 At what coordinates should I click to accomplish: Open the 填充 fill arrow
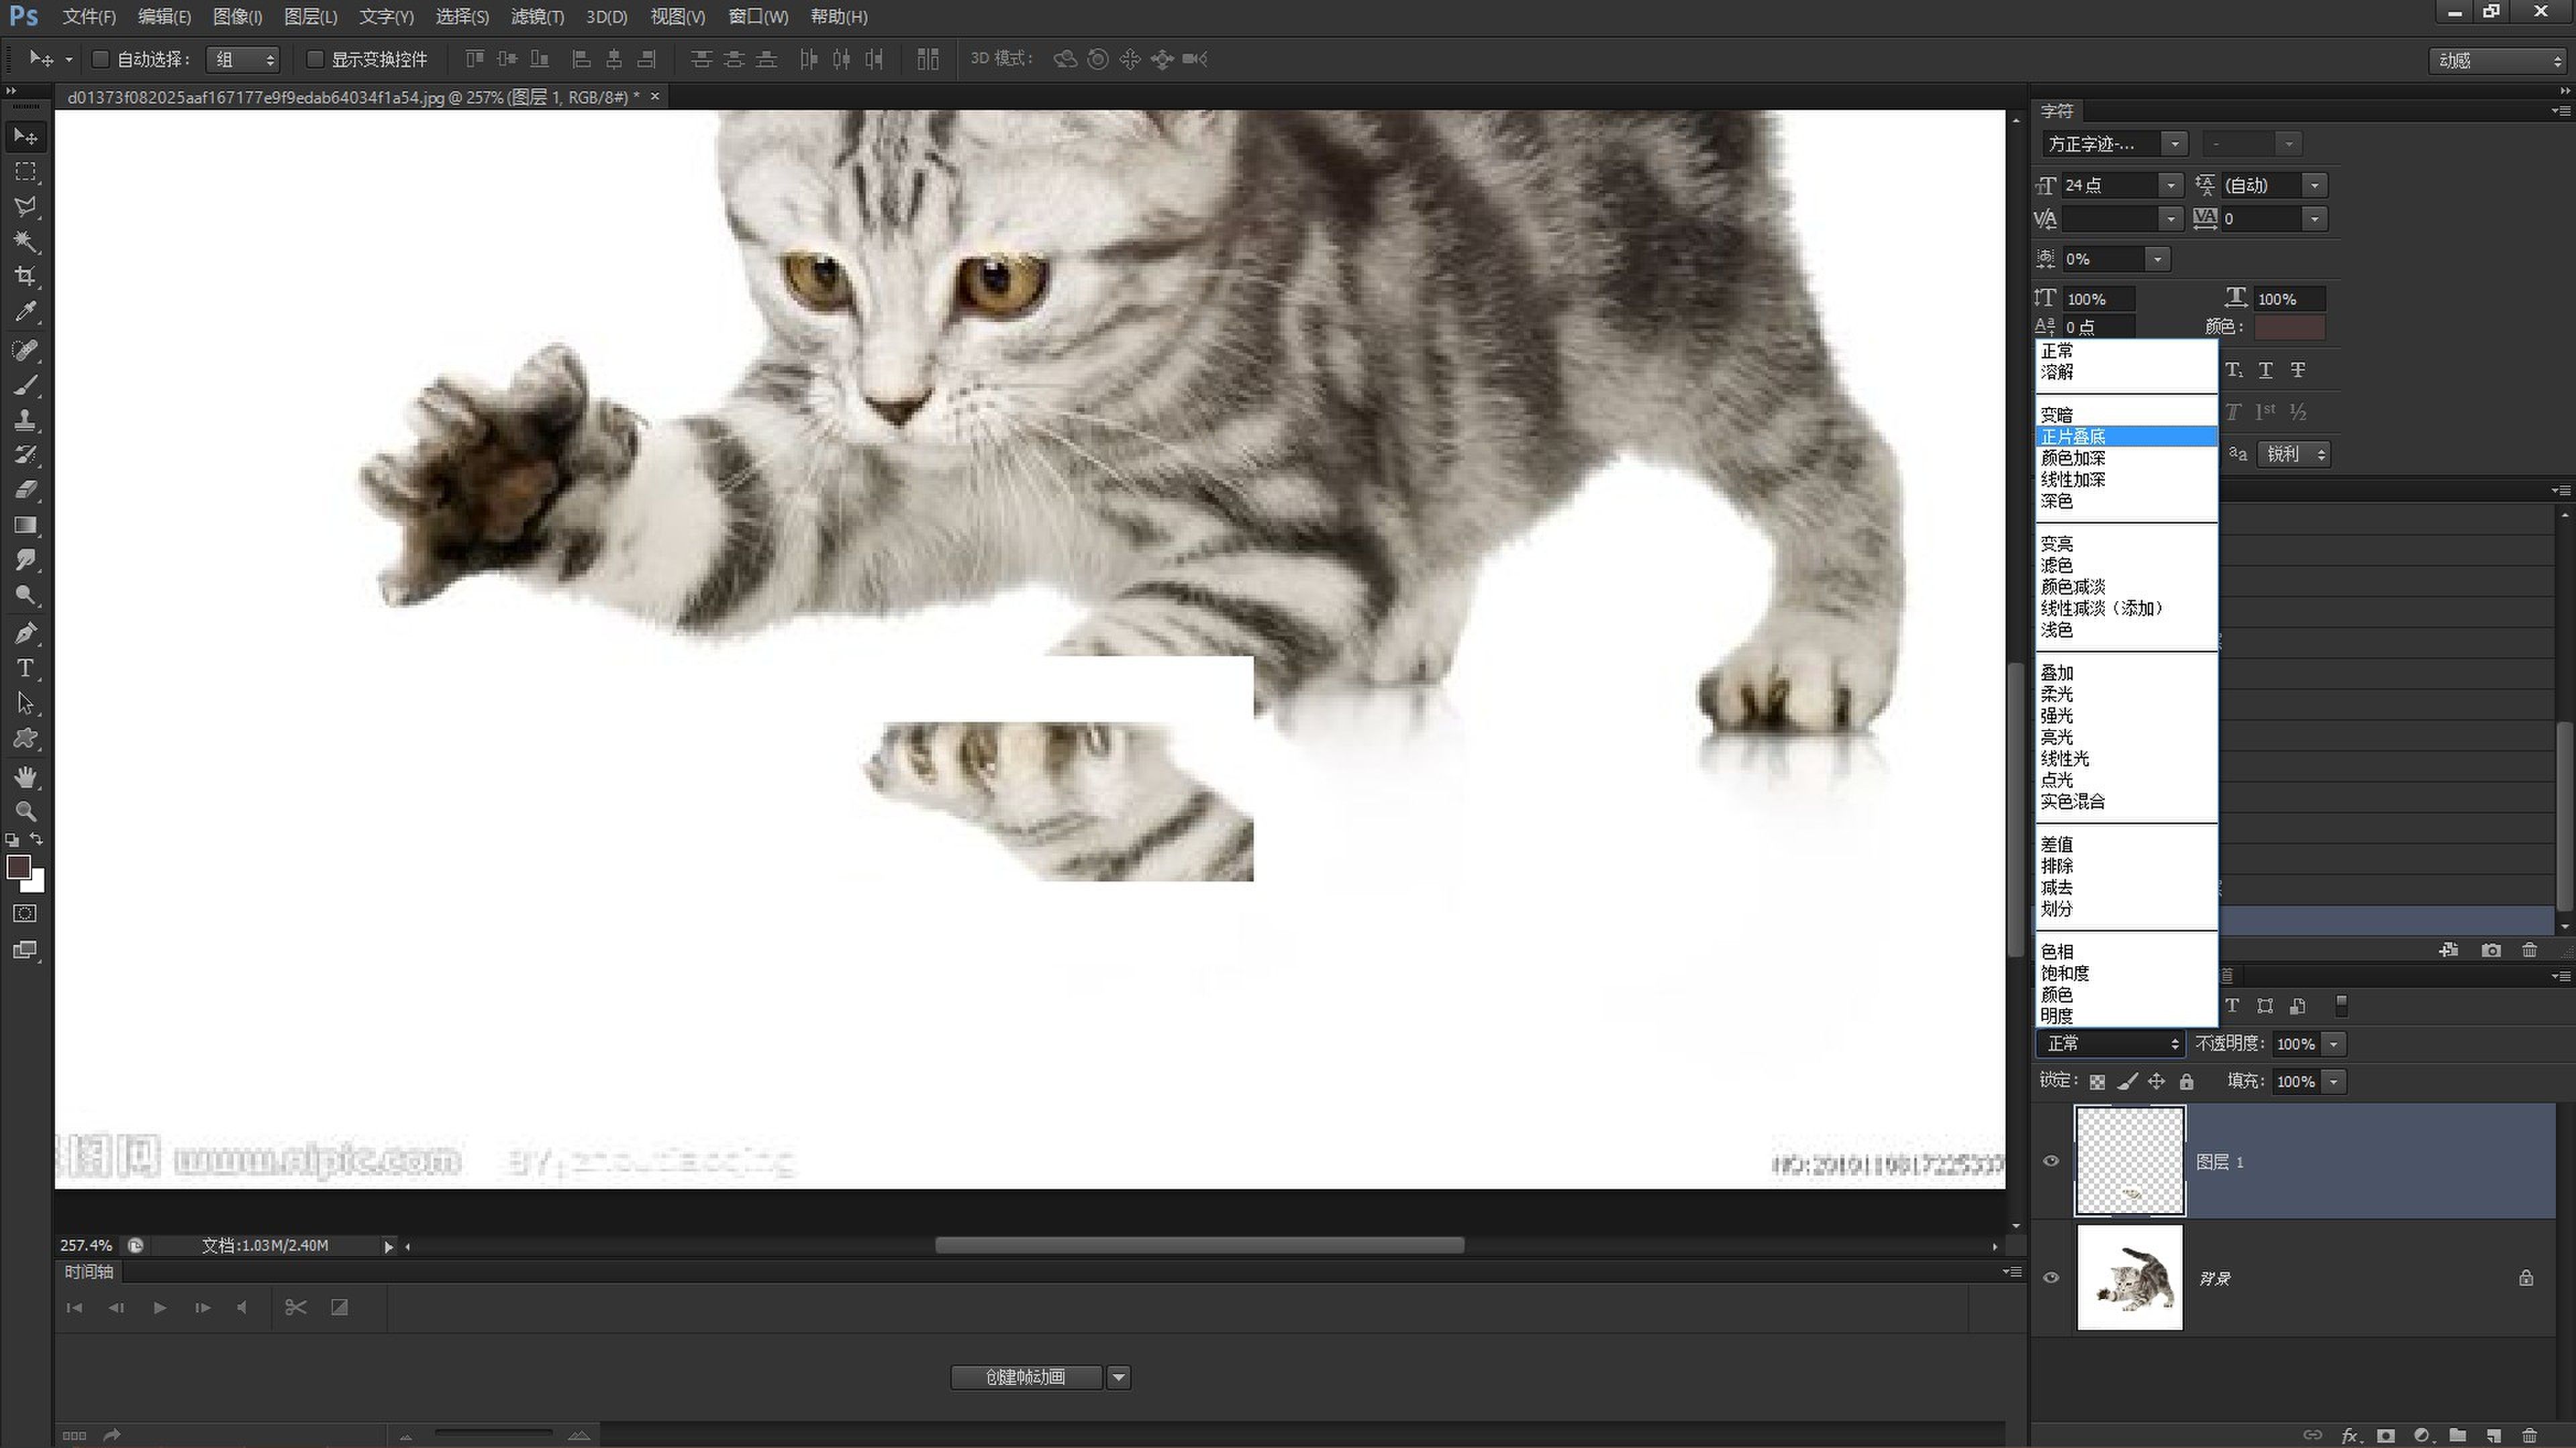pyautogui.click(x=2334, y=1082)
